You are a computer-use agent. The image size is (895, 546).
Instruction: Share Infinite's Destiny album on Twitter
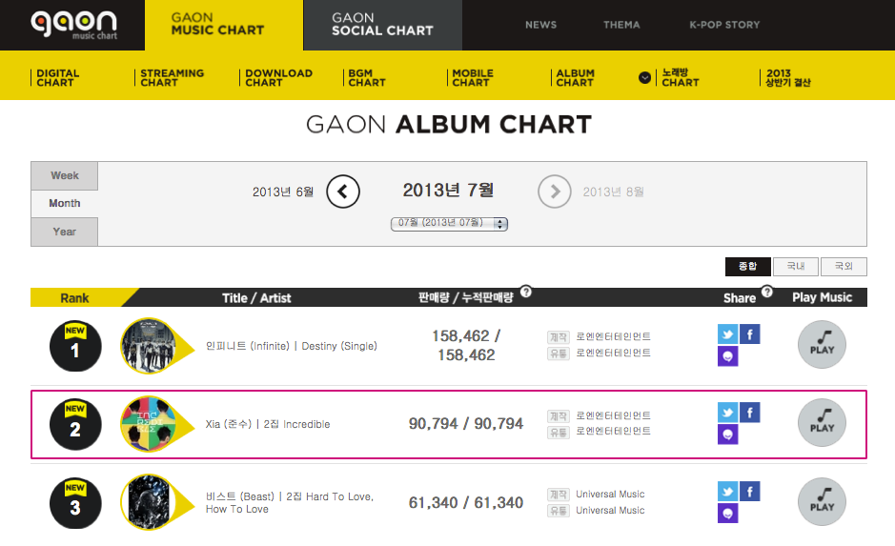pos(727,334)
